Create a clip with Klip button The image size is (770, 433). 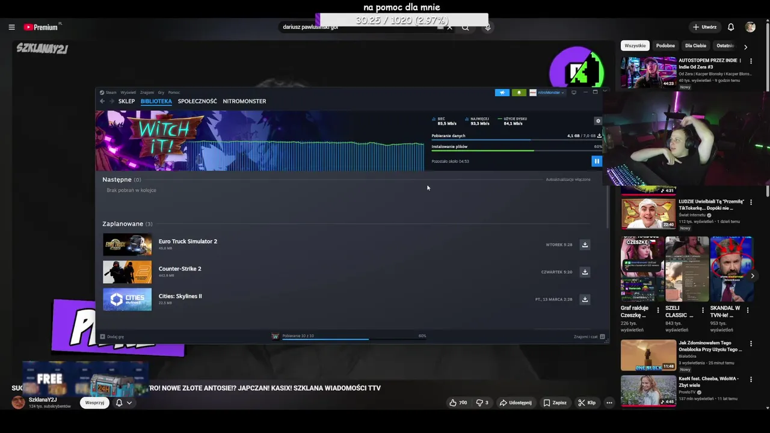click(x=587, y=402)
